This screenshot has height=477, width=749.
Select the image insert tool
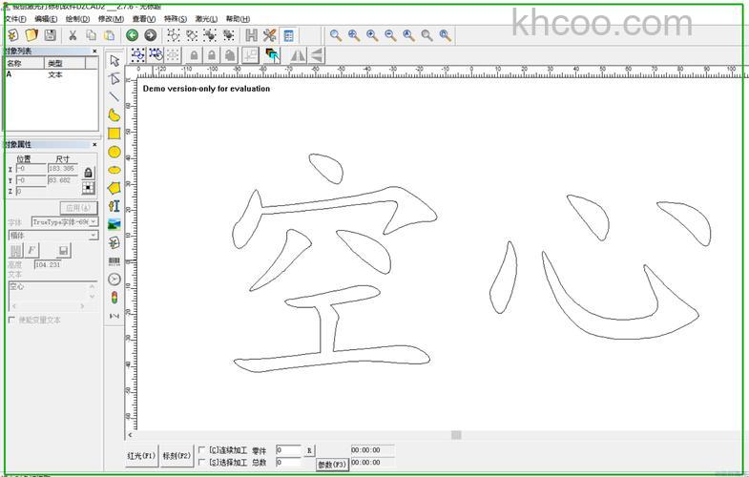click(x=114, y=224)
